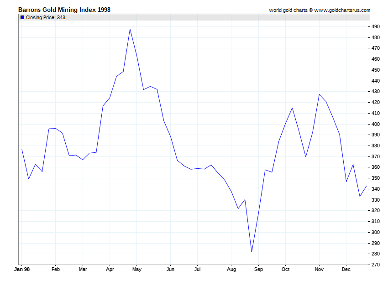388x281 pixels.
Task: Click the 400 y-axis value
Action: coord(376,124)
